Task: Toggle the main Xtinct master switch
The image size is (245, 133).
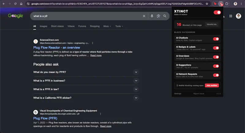Action: coord(217,13)
